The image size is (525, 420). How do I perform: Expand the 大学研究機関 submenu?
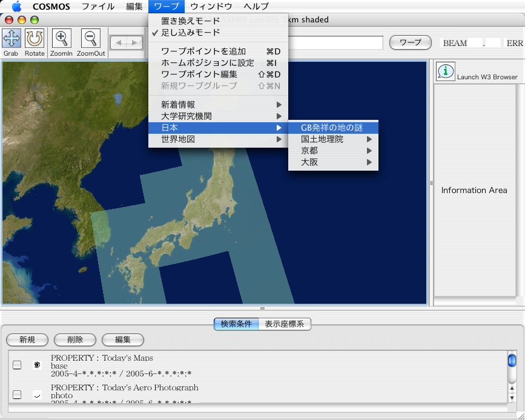coord(218,116)
